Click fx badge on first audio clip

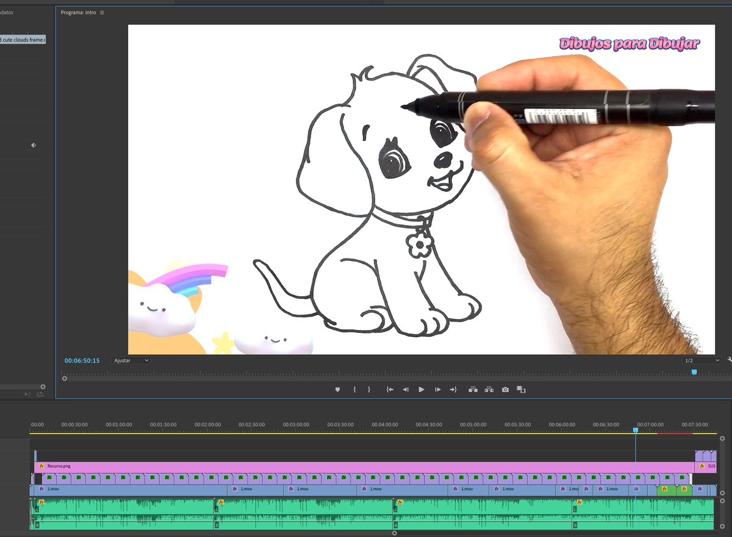(41, 503)
